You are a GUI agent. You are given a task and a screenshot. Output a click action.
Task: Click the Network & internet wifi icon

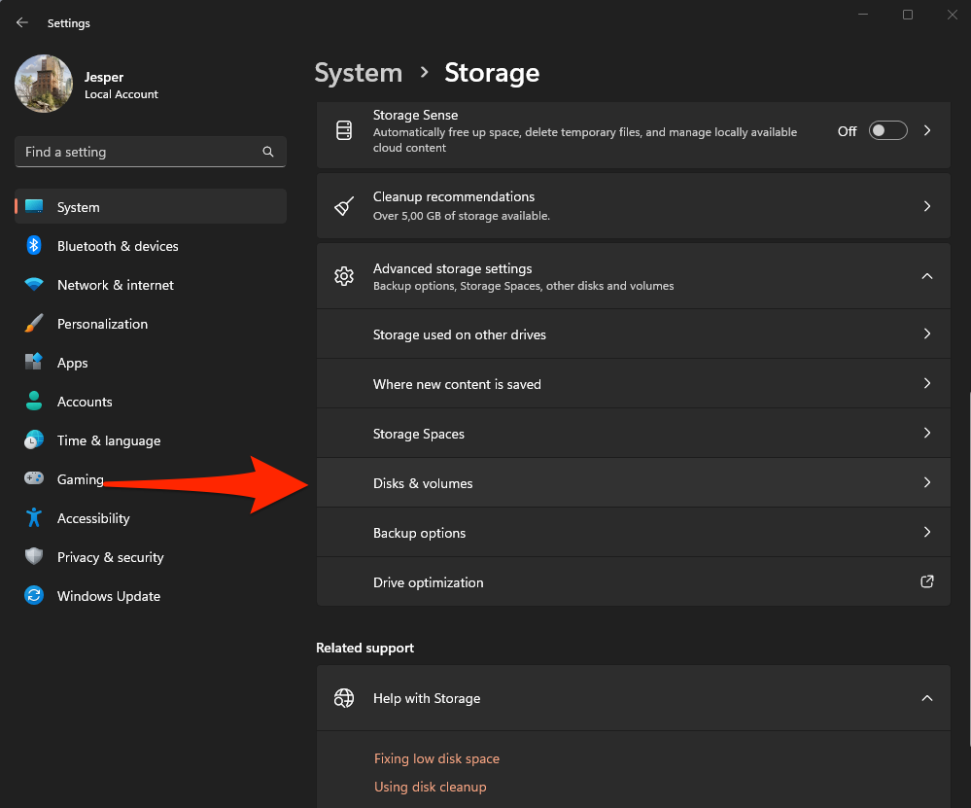pos(34,285)
